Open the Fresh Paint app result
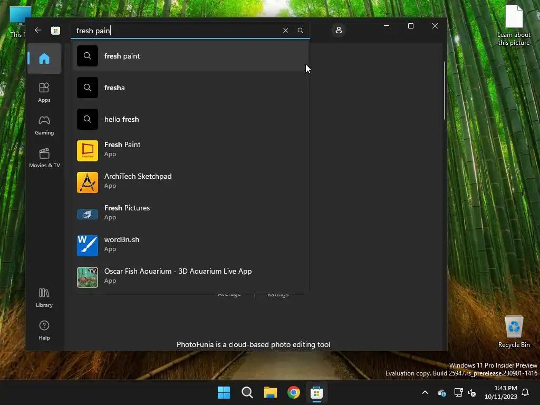Image resolution: width=540 pixels, height=405 pixels. [190, 151]
